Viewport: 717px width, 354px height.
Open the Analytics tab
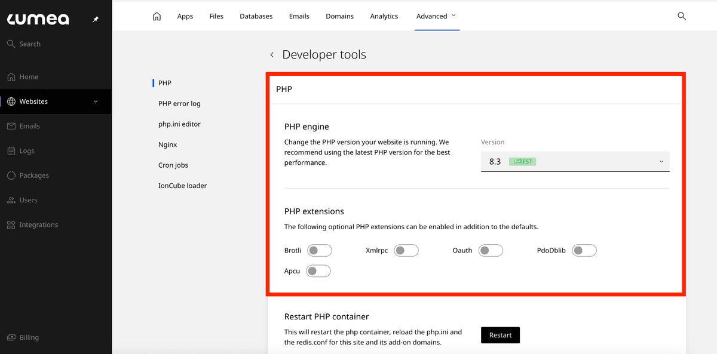[x=384, y=16]
